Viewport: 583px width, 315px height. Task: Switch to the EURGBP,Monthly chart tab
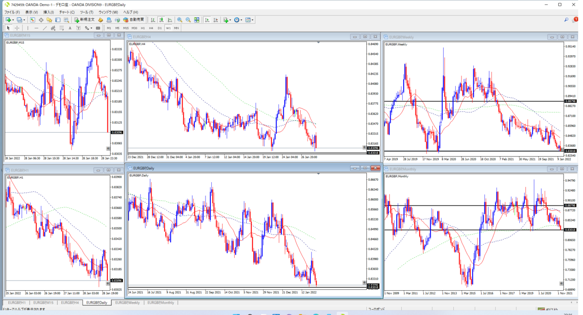[160, 302]
